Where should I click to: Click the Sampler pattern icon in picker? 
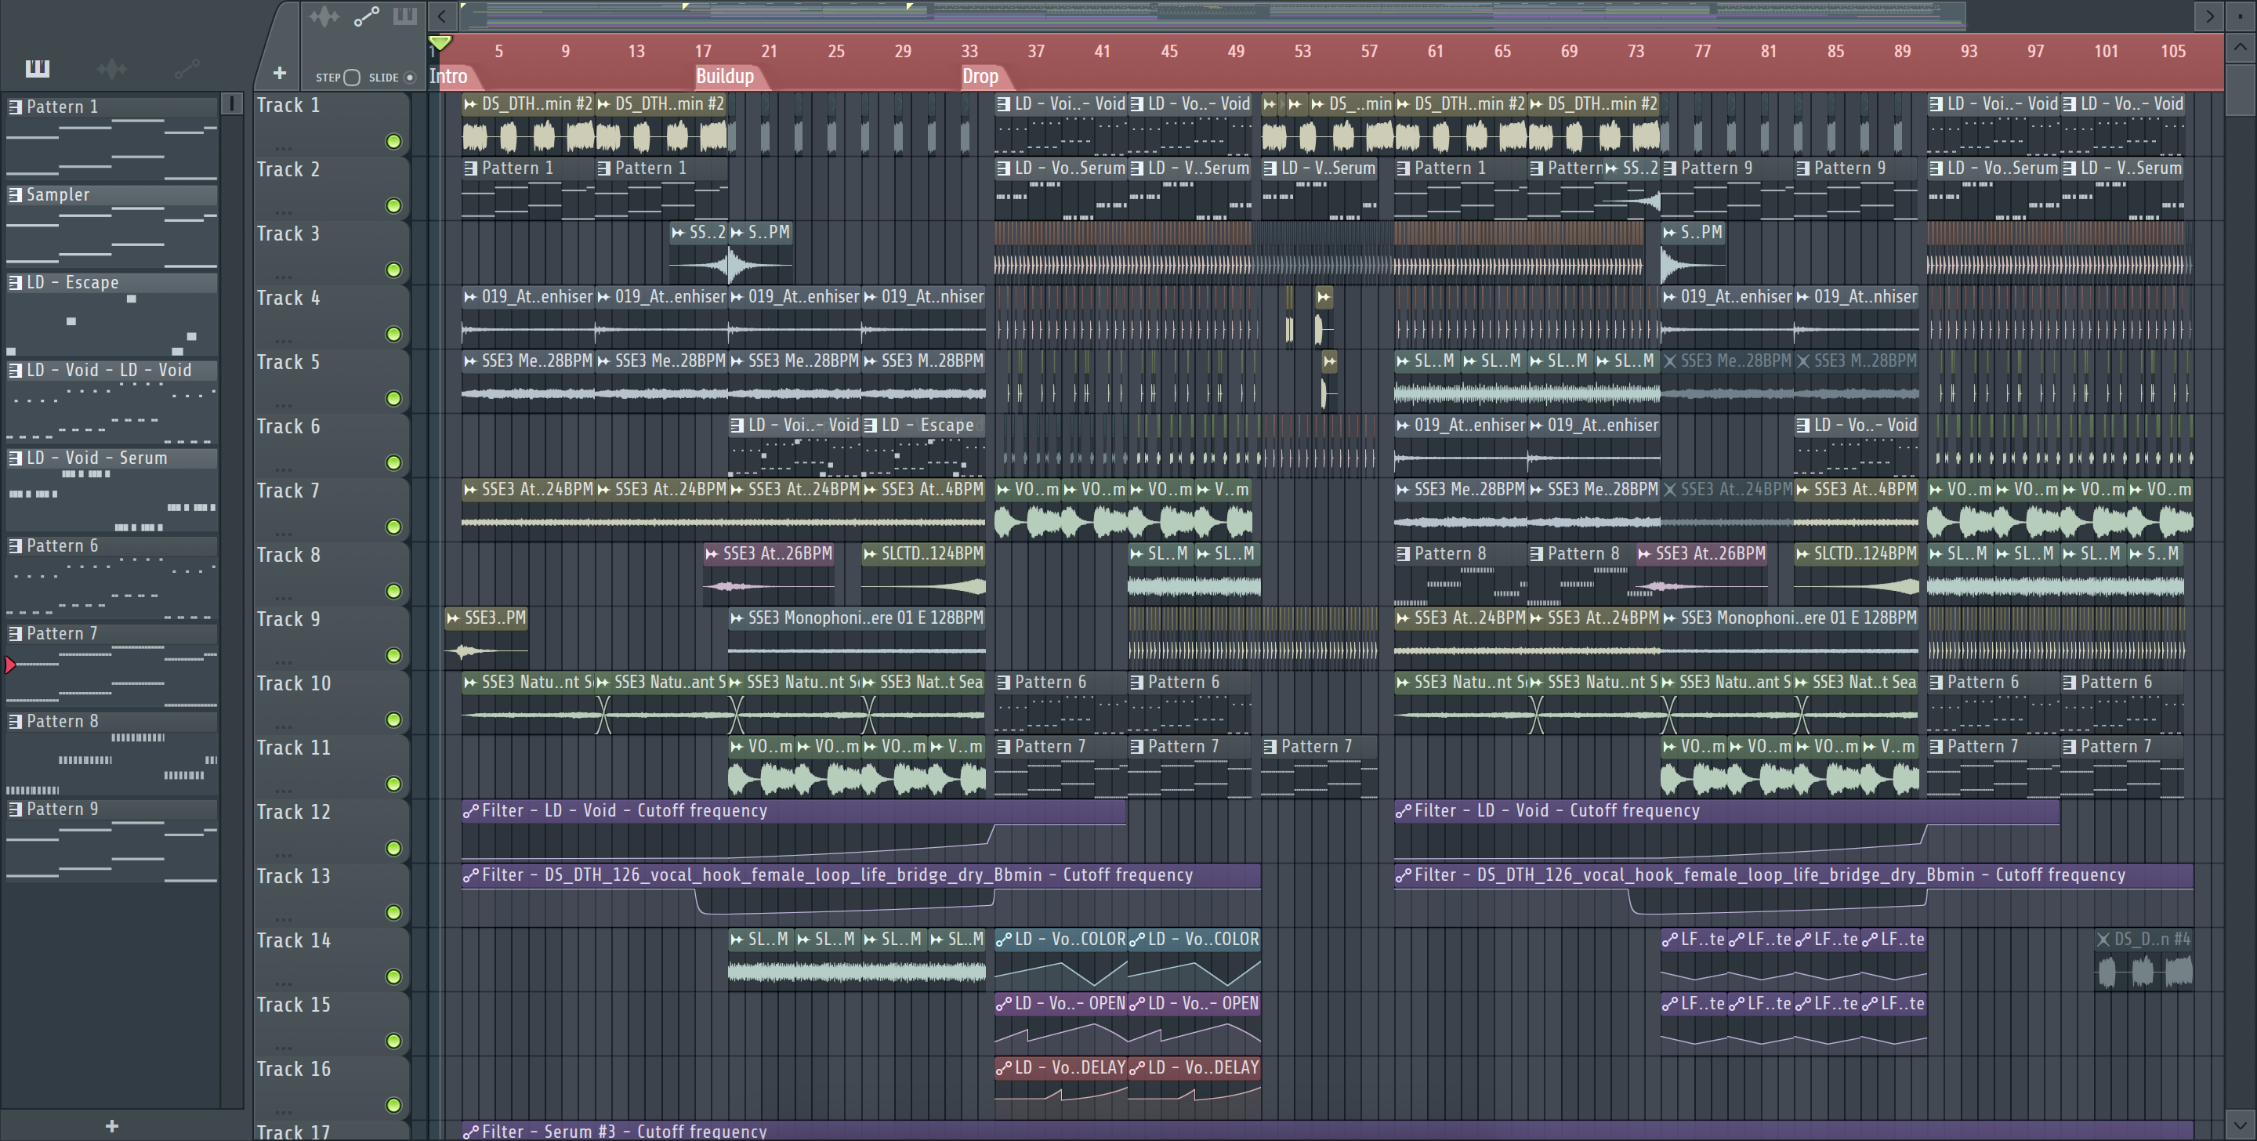pos(15,194)
